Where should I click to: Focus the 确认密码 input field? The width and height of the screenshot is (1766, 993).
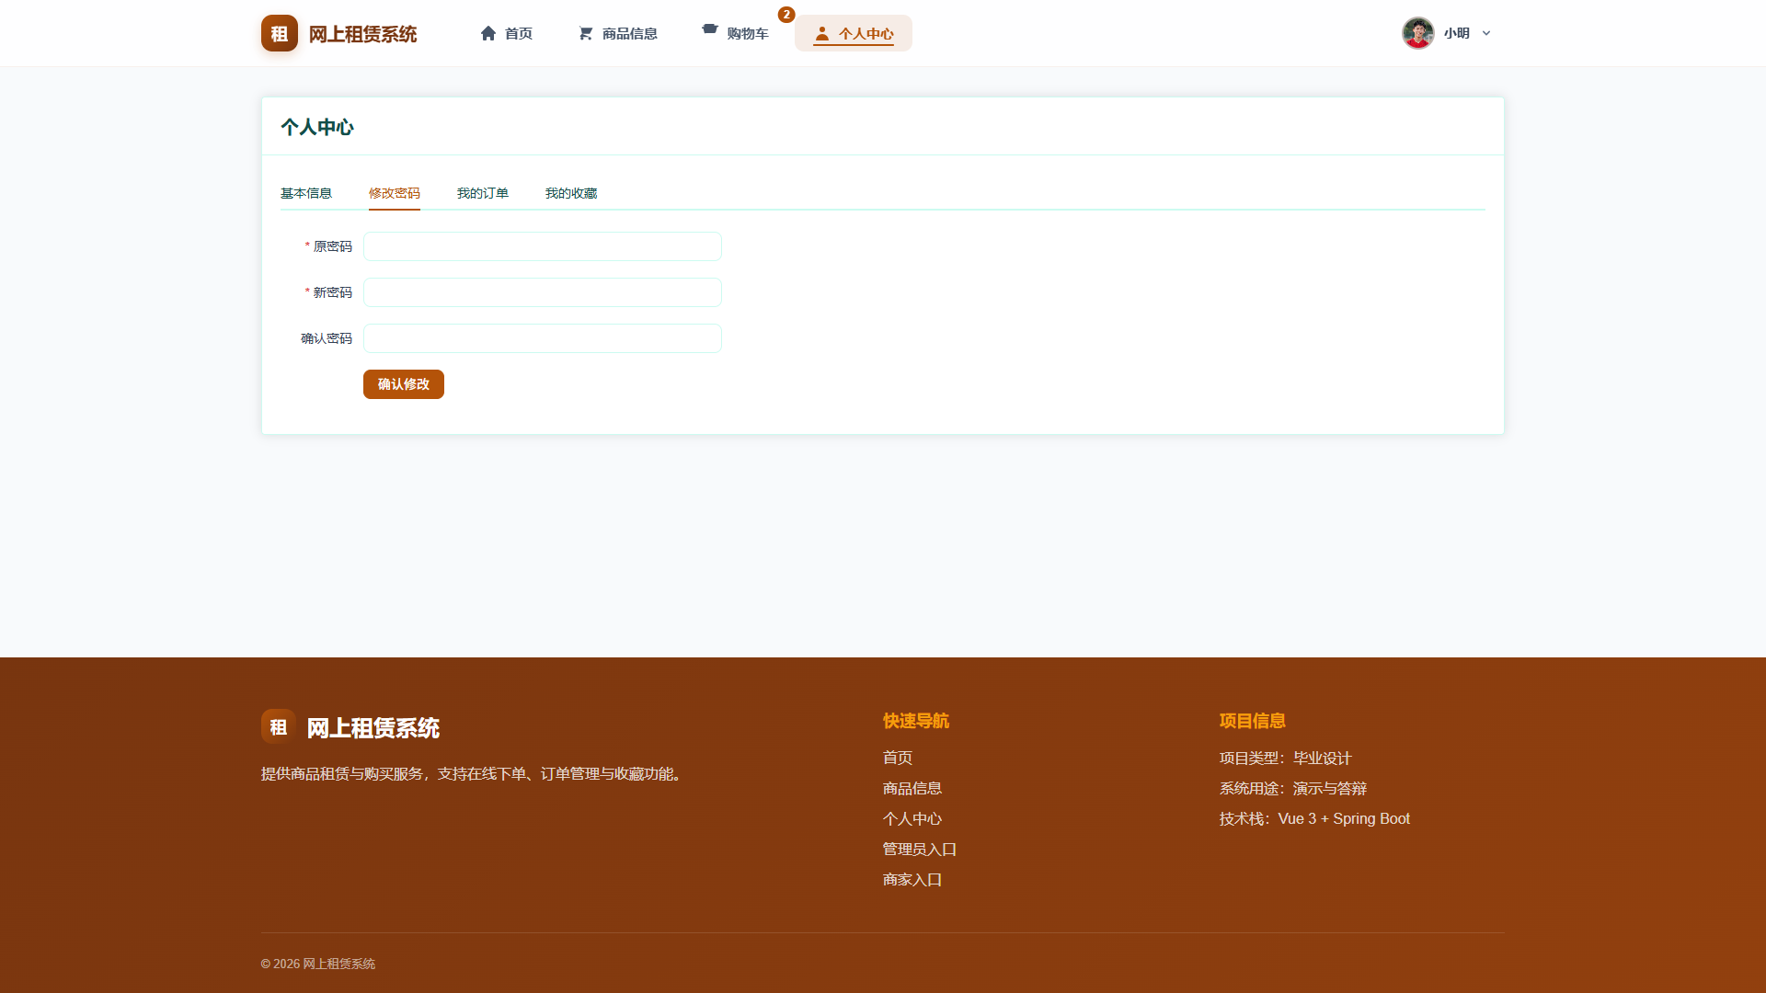(x=543, y=338)
